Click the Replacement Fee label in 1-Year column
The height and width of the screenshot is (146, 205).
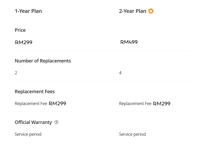31,104
